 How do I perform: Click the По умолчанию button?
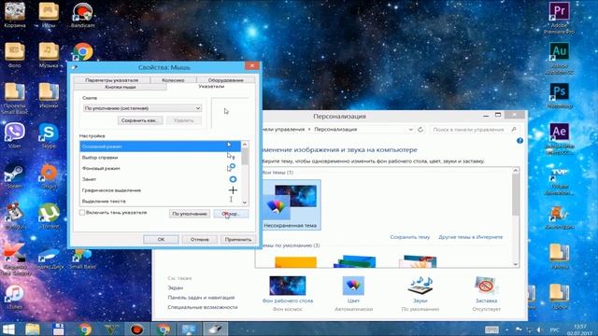tap(190, 214)
